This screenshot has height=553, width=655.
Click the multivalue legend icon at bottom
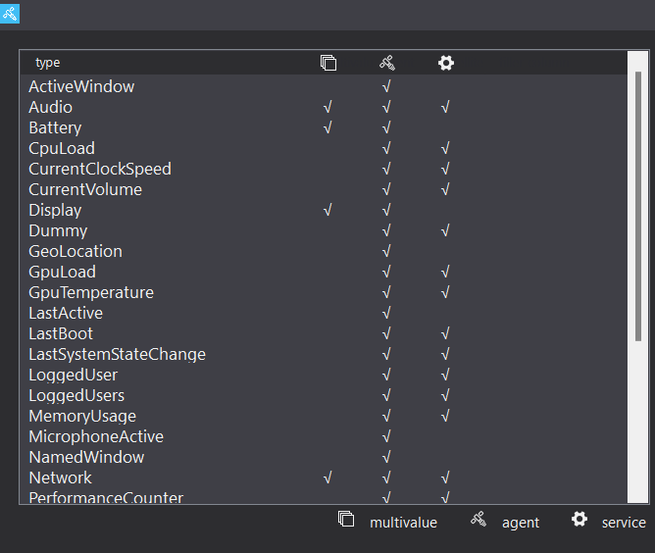(x=346, y=519)
